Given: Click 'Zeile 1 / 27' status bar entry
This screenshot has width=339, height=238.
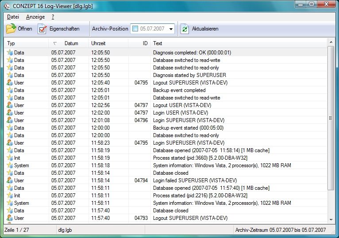Looking at the screenshot, I should click(17, 230).
